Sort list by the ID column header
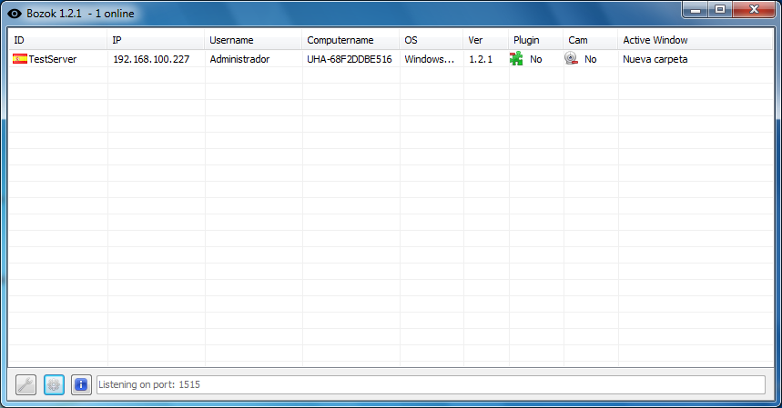The height and width of the screenshot is (408, 782). [x=58, y=40]
